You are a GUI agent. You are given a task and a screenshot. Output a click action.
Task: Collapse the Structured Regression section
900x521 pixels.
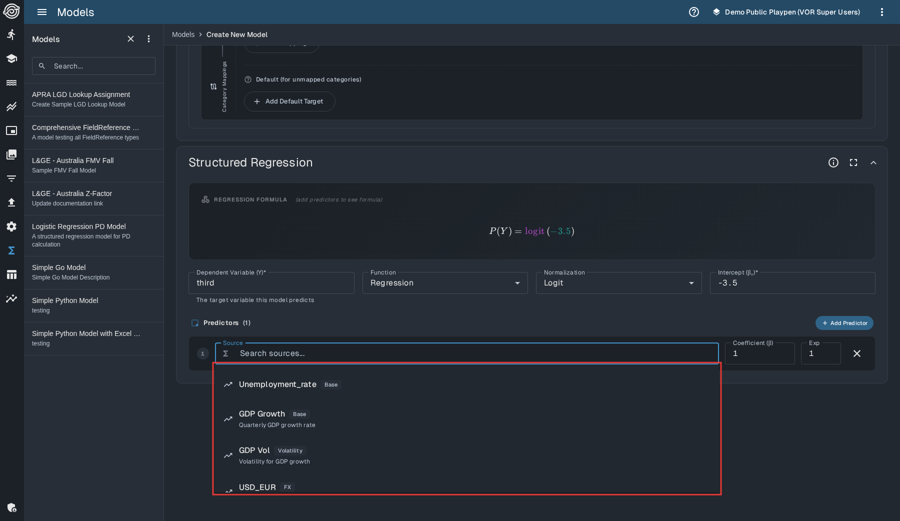click(873, 162)
